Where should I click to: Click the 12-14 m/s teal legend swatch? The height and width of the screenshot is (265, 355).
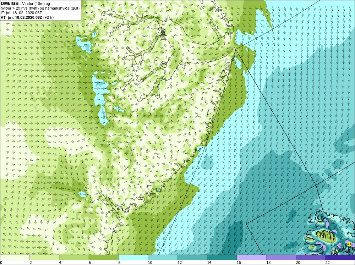[x=192, y=258]
